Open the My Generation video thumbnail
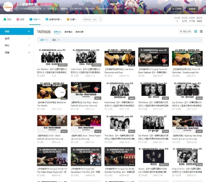 pos(86,157)
